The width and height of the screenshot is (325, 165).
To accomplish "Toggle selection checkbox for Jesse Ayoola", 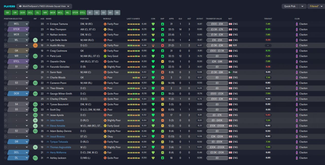I will pyautogui.click(x=5, y=115).
